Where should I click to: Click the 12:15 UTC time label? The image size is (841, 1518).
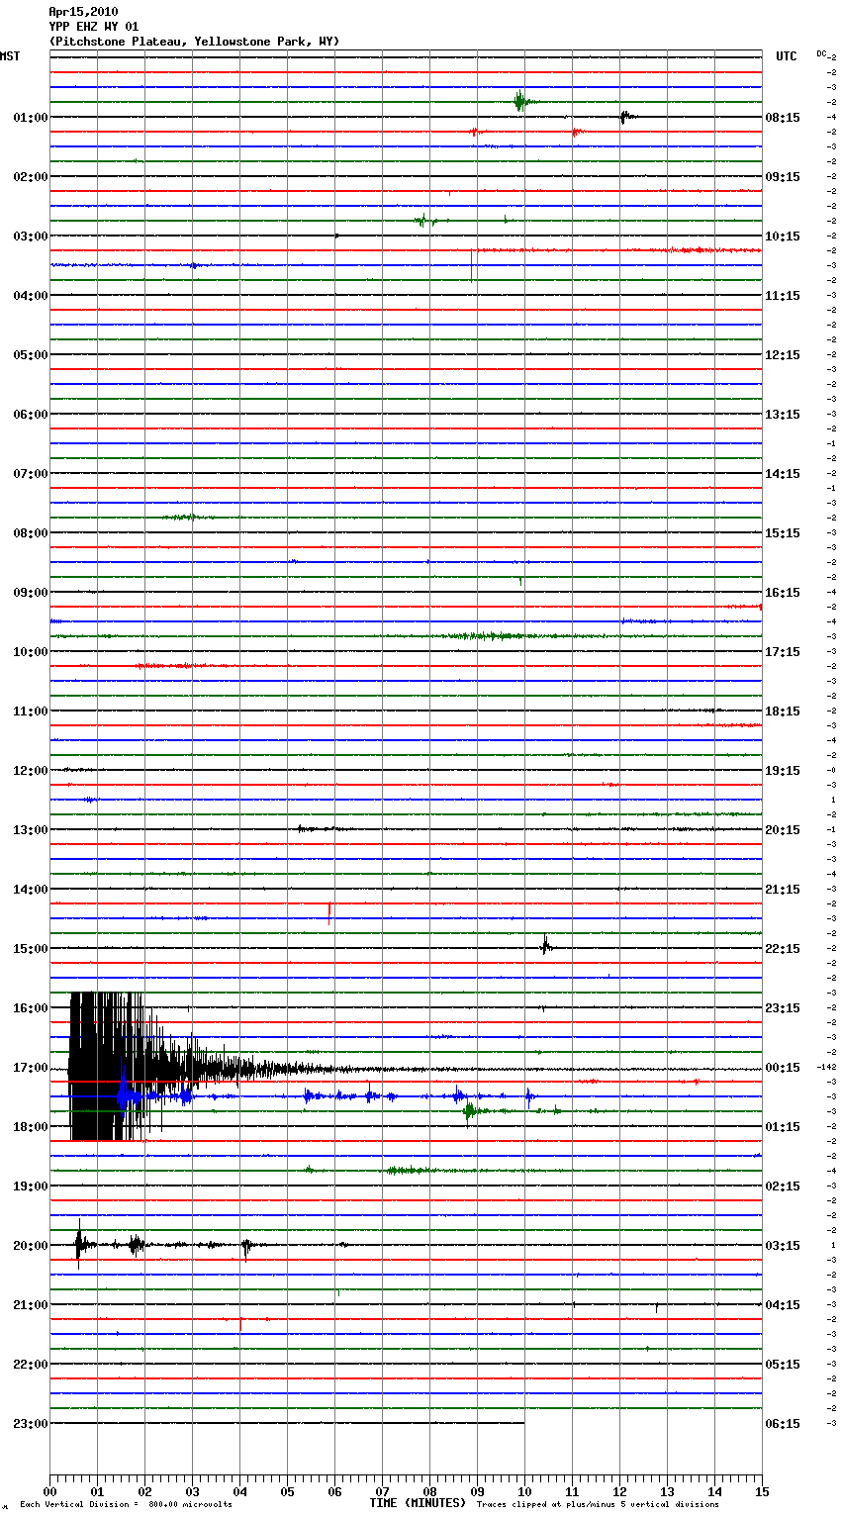pos(783,355)
